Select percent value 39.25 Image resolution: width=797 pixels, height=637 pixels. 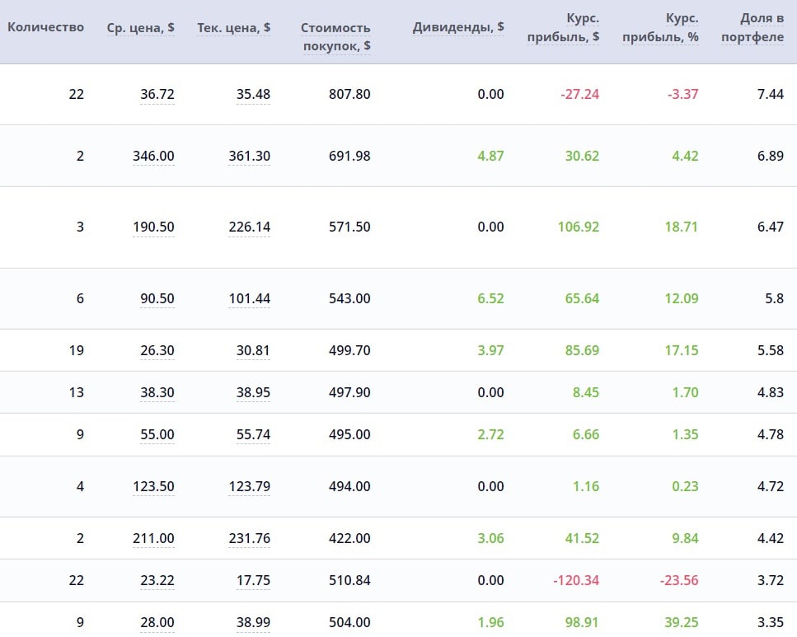pyautogui.click(x=682, y=622)
